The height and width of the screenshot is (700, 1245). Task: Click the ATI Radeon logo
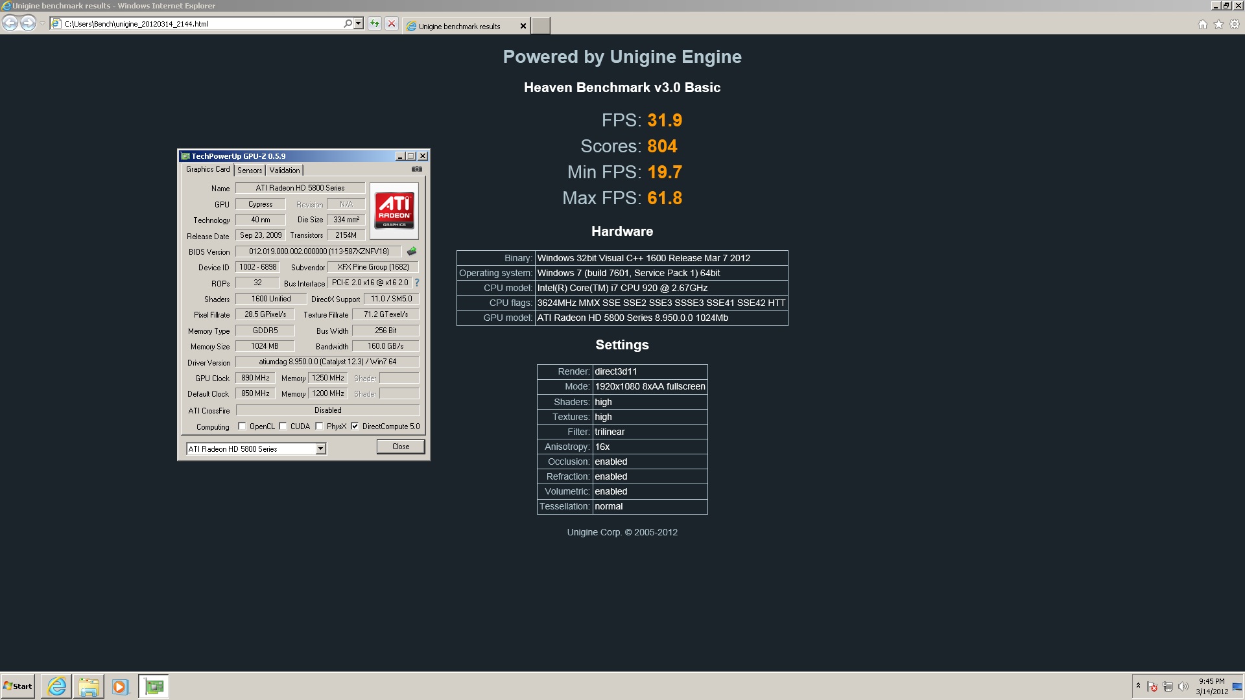[394, 211]
